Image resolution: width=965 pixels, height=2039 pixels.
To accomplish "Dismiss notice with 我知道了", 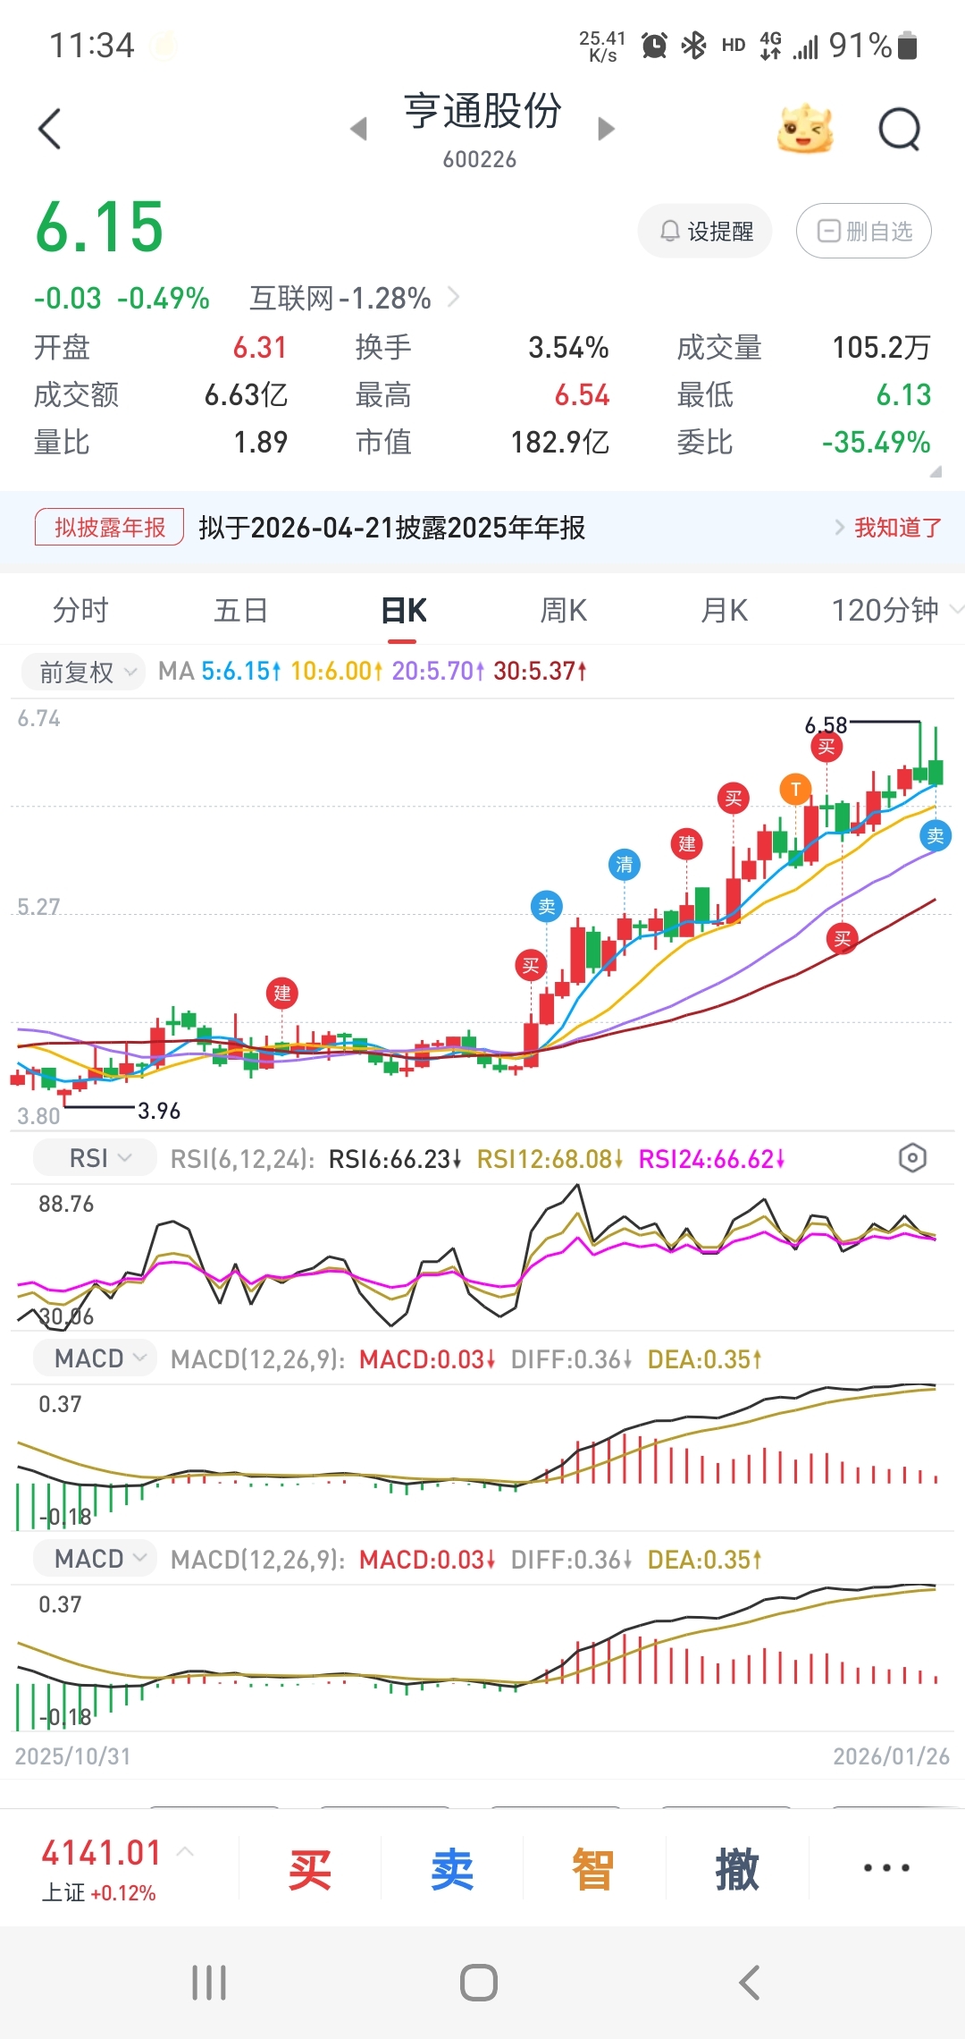I will click(x=897, y=528).
